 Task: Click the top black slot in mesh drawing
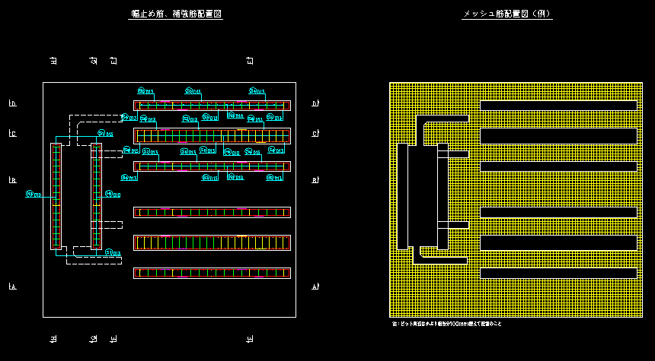coord(558,105)
